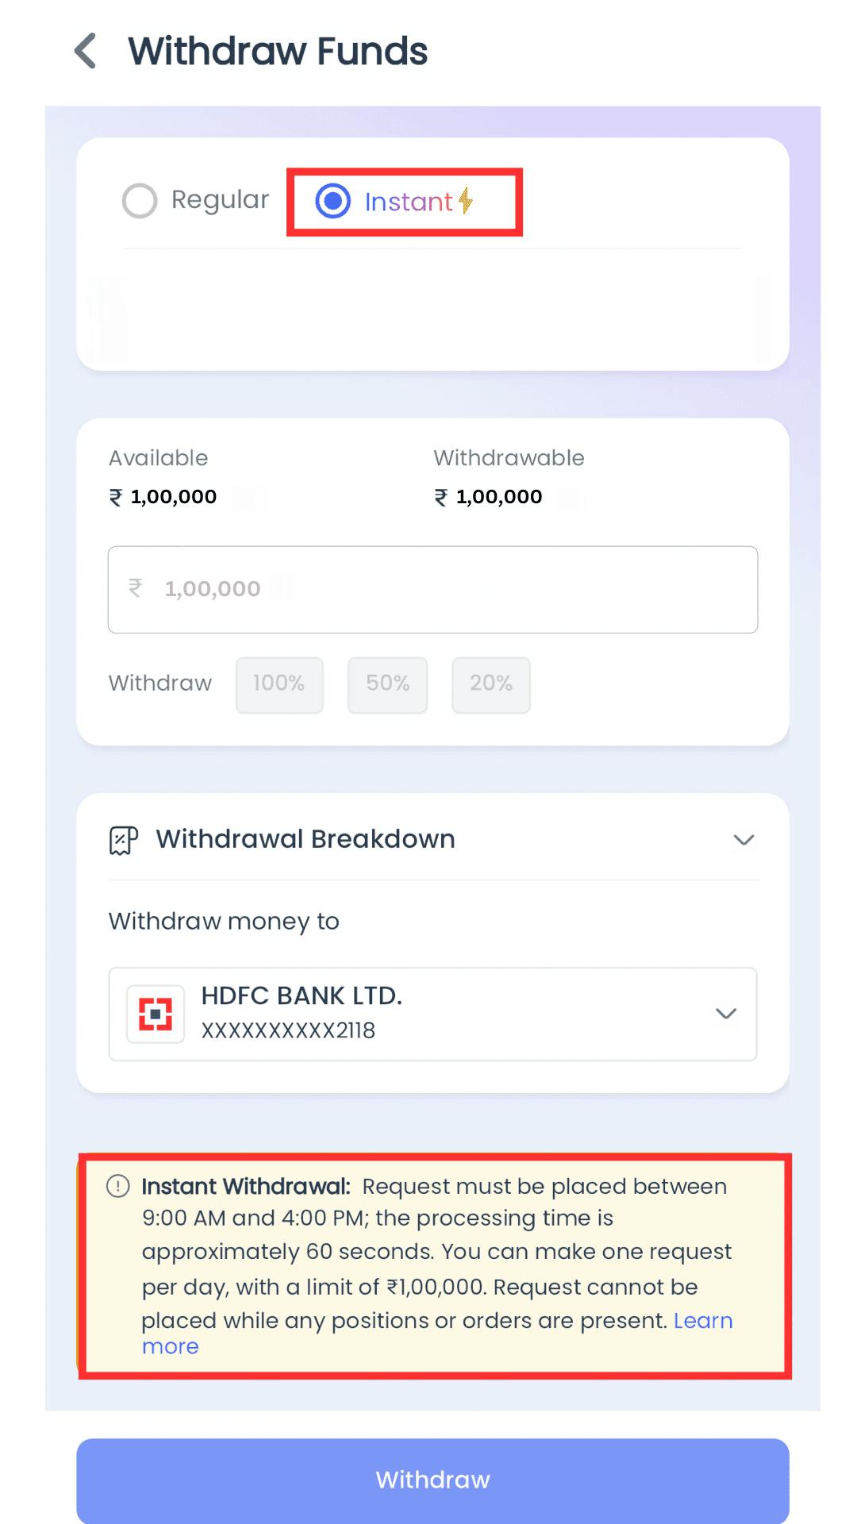The image size is (857, 1524).
Task: Click the lightning bolt icon beside Instant
Action: 466,201
